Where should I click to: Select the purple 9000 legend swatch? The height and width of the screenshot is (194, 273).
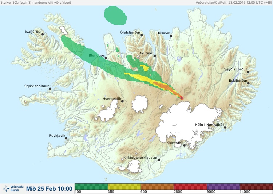(x=223, y=187)
